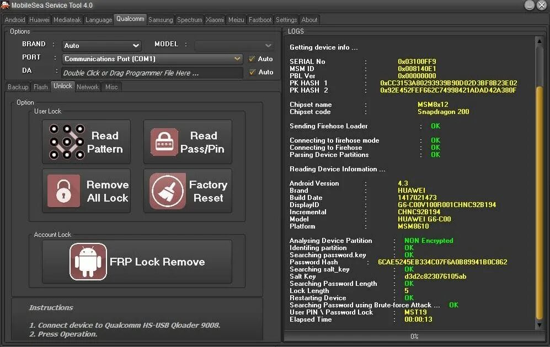The width and height of the screenshot is (550, 347).
Task: Go to the Xiaomi tab
Action: (x=215, y=20)
